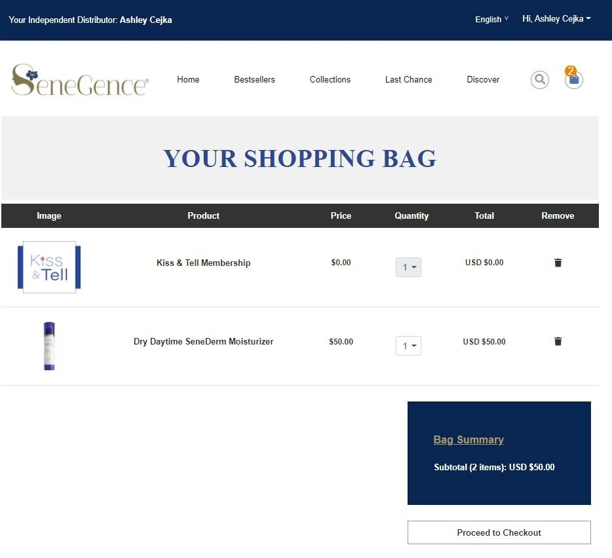612x558 pixels.
Task: Open the Hi, Ashley Cejka account menu
Action: click(556, 19)
